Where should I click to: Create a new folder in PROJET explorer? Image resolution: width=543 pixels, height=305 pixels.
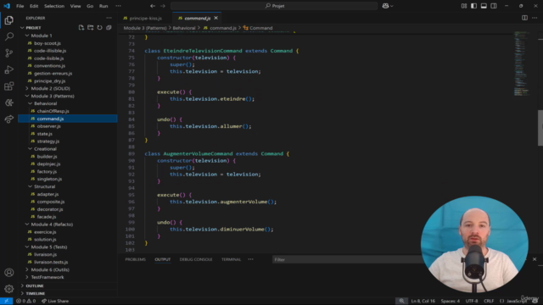click(x=91, y=28)
